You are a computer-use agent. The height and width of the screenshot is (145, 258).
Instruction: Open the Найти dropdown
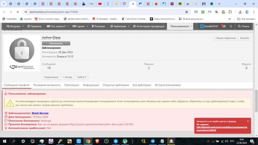tap(82, 77)
